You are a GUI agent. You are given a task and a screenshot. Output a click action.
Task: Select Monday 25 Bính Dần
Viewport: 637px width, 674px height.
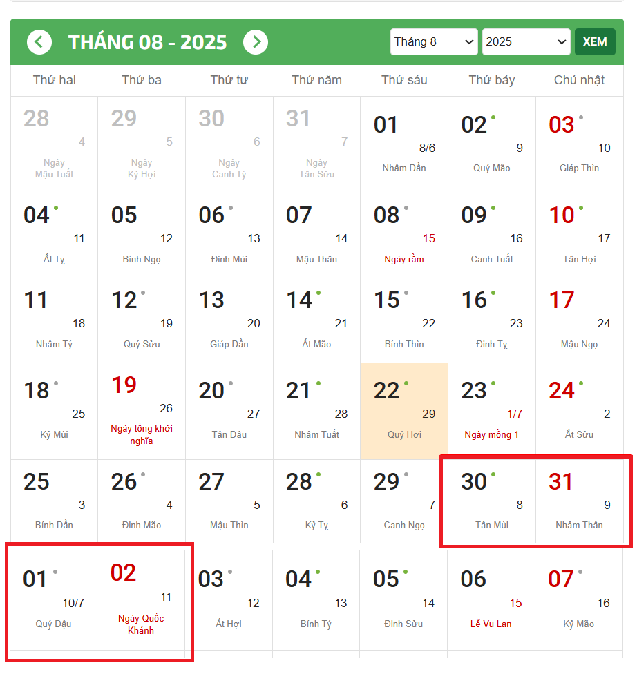point(54,501)
